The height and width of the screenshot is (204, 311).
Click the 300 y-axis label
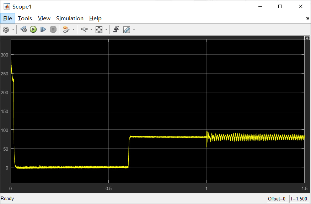click(5, 55)
